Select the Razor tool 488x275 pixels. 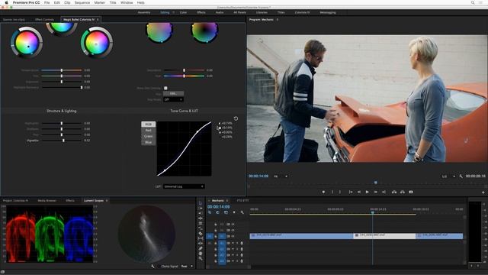tap(201, 233)
